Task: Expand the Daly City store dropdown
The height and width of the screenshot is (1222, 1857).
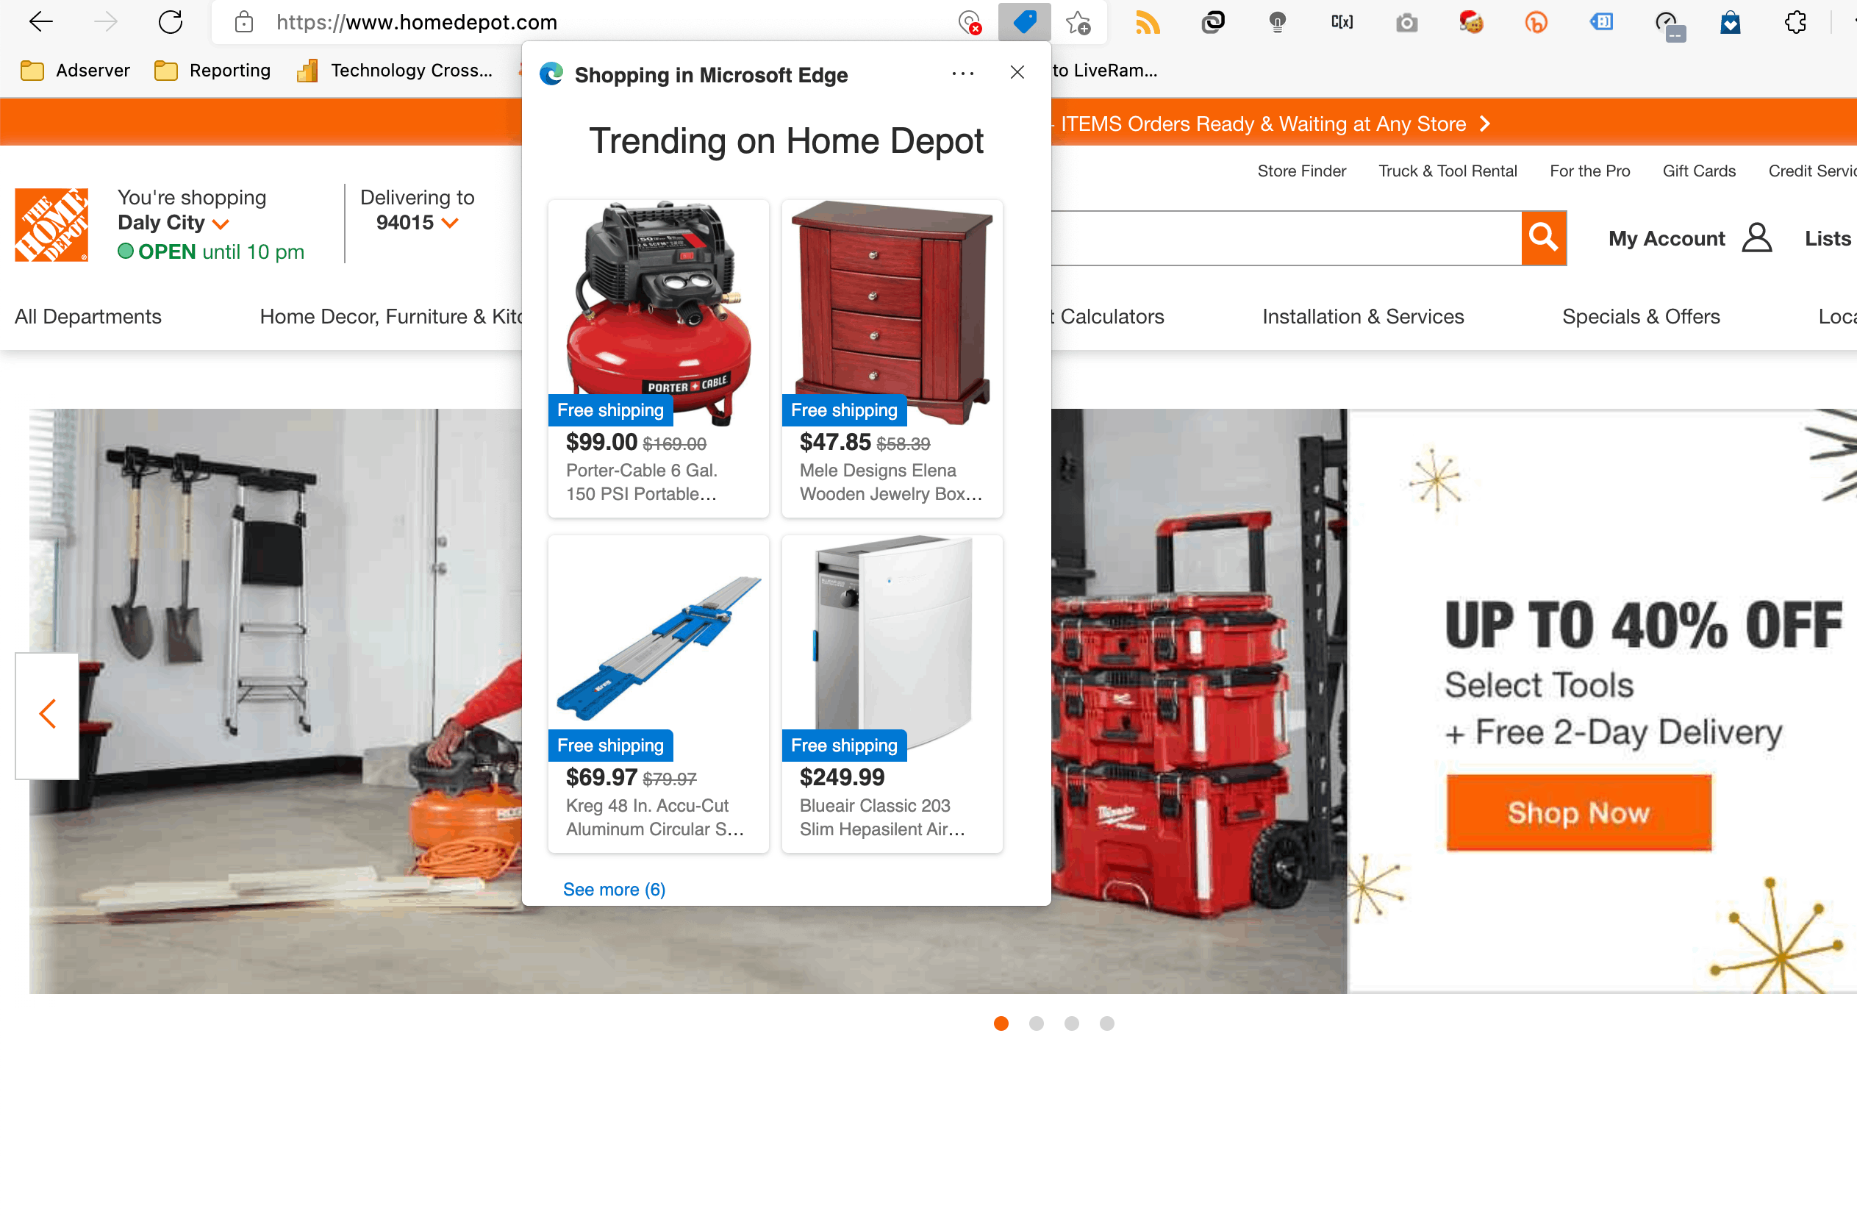Action: 221,224
